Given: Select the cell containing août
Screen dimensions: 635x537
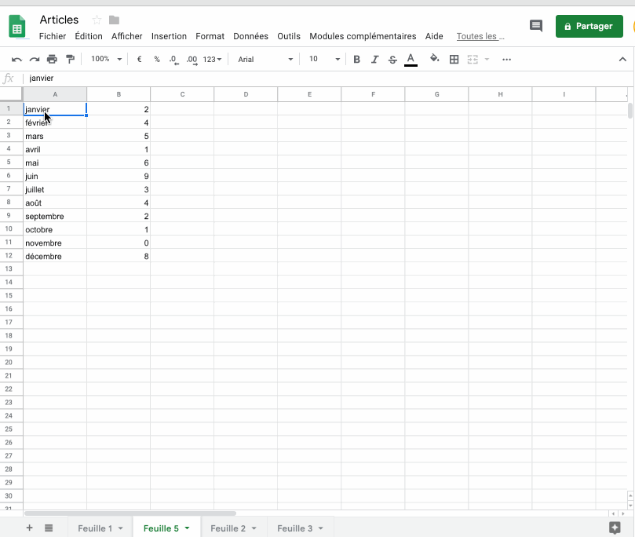Looking at the screenshot, I should 55,203.
